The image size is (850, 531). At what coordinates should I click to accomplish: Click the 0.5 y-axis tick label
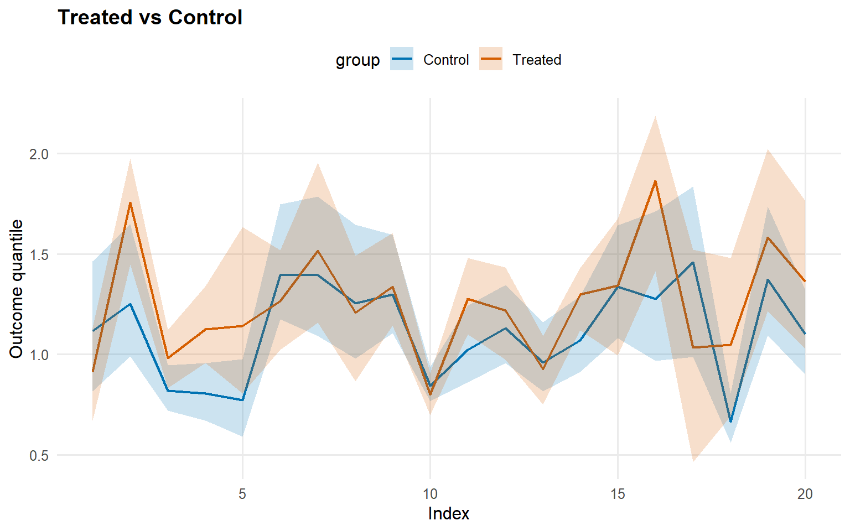[39, 456]
